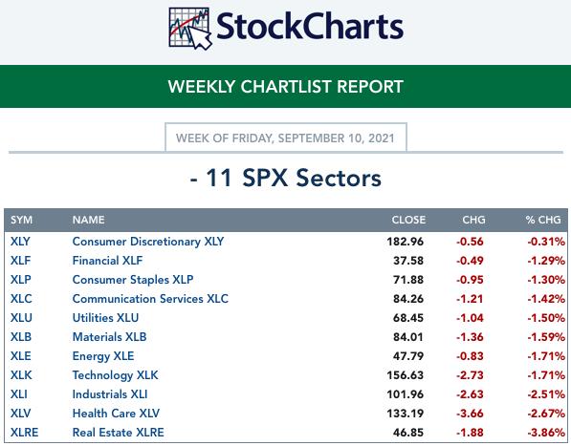The width and height of the screenshot is (571, 446).
Task: Open Financial XLF chart link
Action: pyautogui.click(x=107, y=261)
